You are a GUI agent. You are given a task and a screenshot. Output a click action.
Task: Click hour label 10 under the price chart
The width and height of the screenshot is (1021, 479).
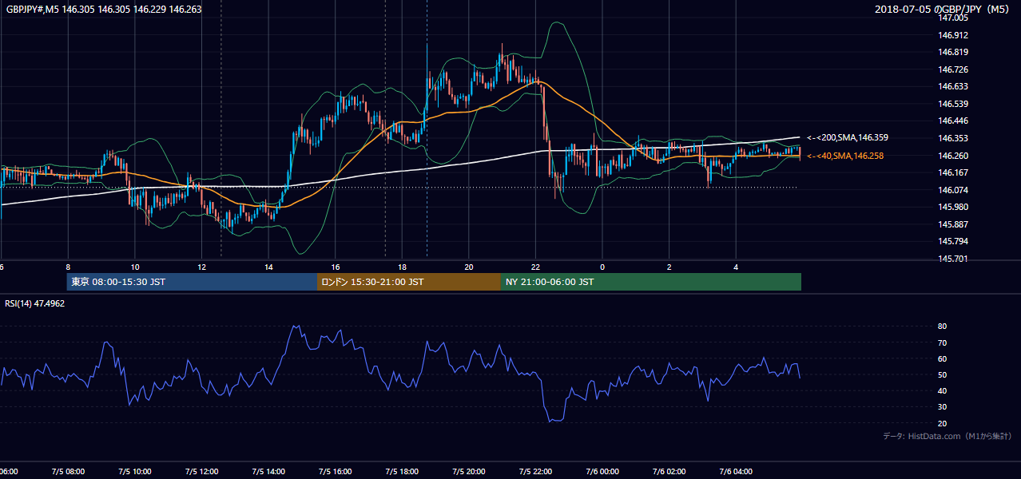[x=135, y=267]
